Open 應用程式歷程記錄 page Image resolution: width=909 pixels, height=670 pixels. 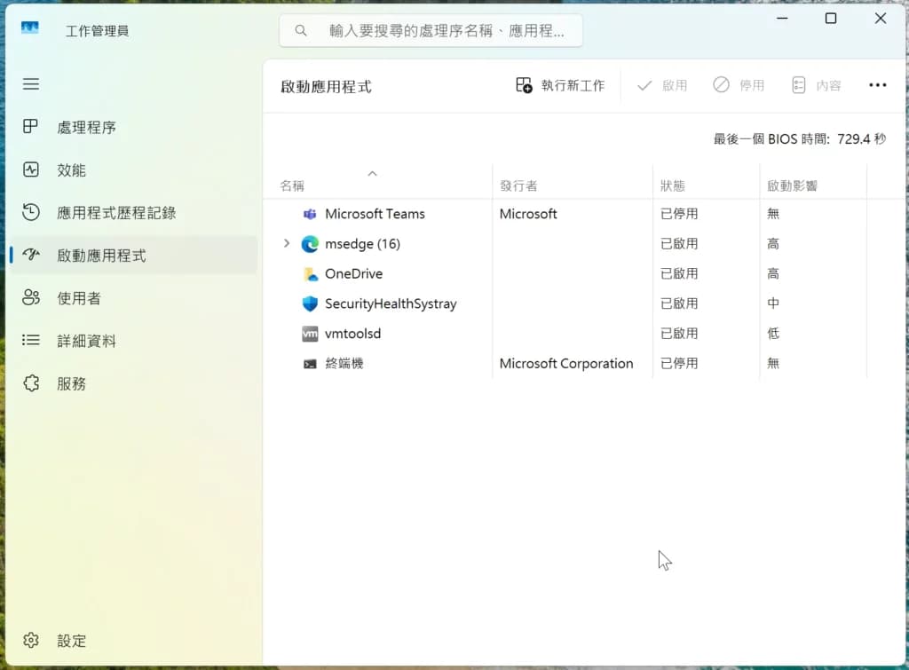133,213
